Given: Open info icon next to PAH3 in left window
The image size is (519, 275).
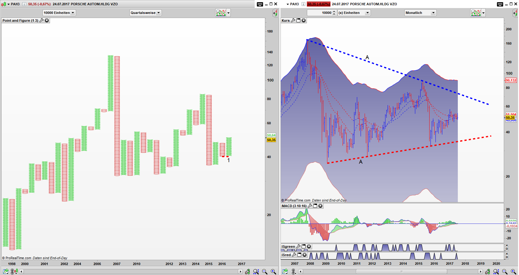Looking at the screenshot, I should (24, 4).
